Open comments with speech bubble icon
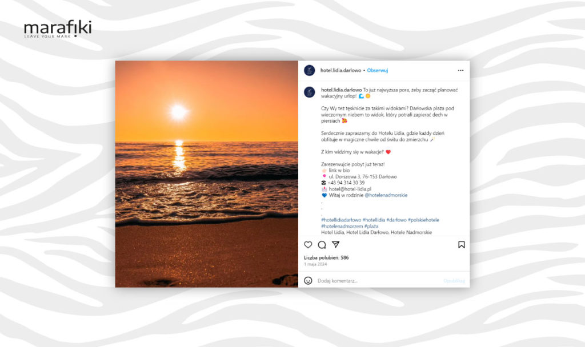Image resolution: width=585 pixels, height=347 pixels. pyautogui.click(x=322, y=245)
